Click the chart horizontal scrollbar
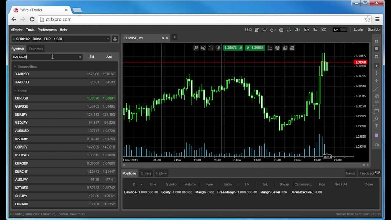 (246, 165)
